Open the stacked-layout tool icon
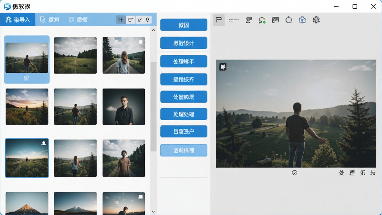Viewport: 382px width, 215px height. tap(248, 20)
